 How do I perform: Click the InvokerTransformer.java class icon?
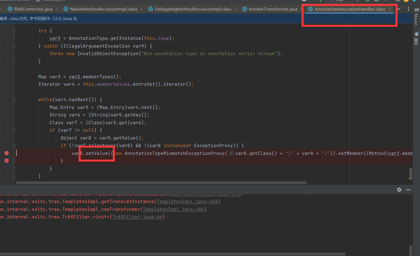245,9
